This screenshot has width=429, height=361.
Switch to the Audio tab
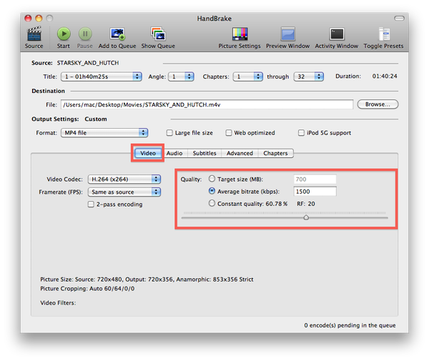click(174, 153)
